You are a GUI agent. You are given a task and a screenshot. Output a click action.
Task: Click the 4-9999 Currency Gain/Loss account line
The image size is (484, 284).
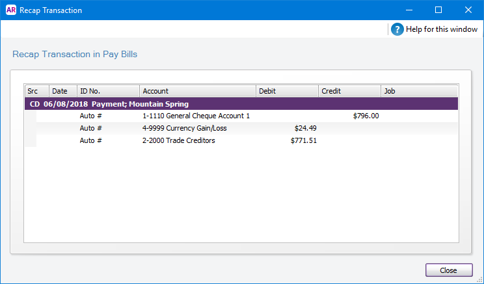185,129
